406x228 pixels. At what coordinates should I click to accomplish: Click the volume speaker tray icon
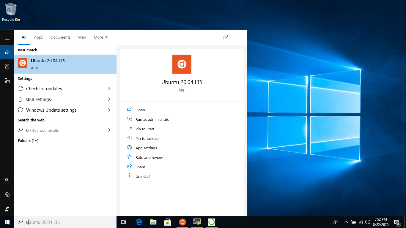pos(368,222)
